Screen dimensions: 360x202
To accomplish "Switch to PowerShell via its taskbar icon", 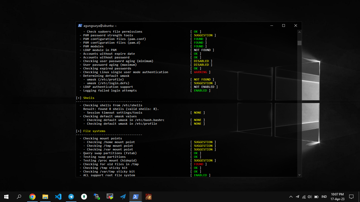I will point(136,196).
